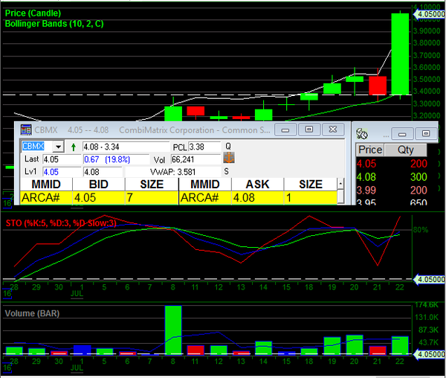Open the CBMX symbol dropdown
The width and height of the screenshot is (446, 378).
click(x=57, y=147)
